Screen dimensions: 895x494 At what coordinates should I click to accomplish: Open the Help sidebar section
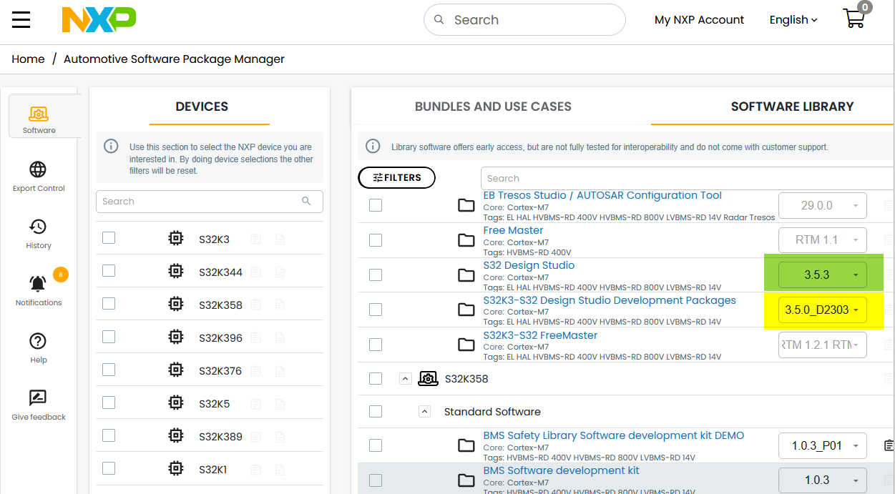click(x=39, y=347)
